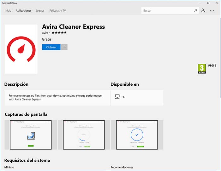The image size is (221, 171).
Task: Click the description text about removing unnecessary files
Action: 55,97
